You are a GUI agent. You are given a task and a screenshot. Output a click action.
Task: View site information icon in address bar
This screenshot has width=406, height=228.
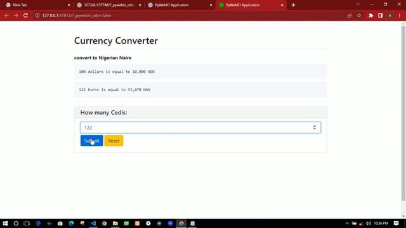coord(37,15)
